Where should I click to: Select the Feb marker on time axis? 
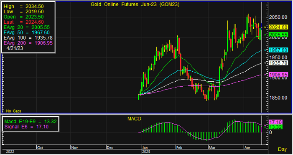(179, 147)
